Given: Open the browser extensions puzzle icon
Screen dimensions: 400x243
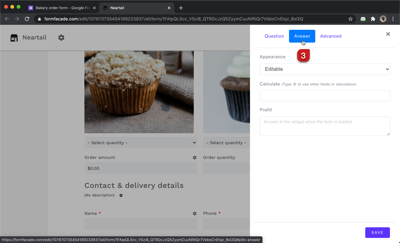Looking at the screenshot, I should tap(373, 19).
